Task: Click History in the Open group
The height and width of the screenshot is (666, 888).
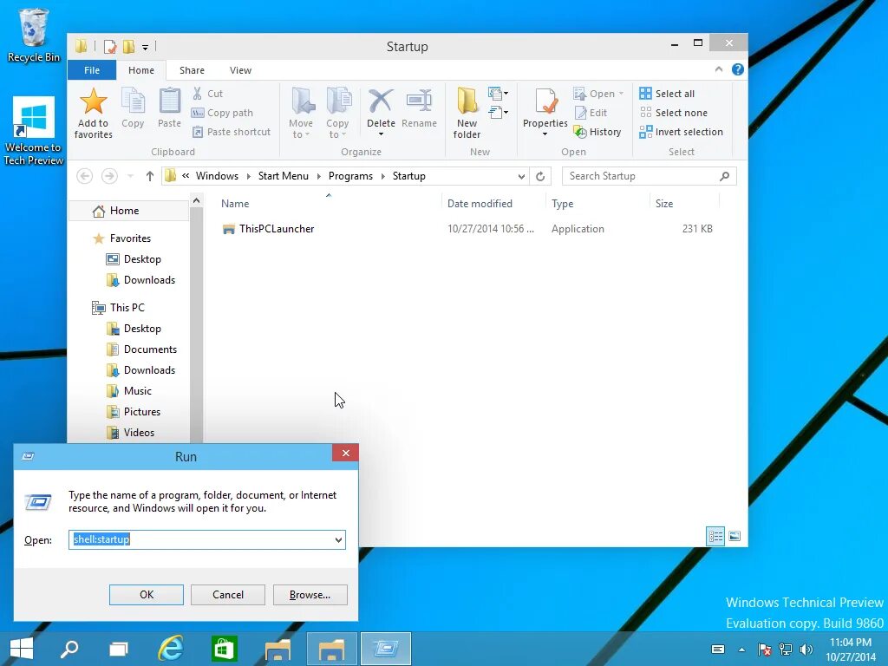Action: [x=597, y=132]
